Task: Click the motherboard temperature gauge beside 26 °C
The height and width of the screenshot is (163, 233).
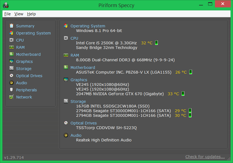Action: coord(191,72)
